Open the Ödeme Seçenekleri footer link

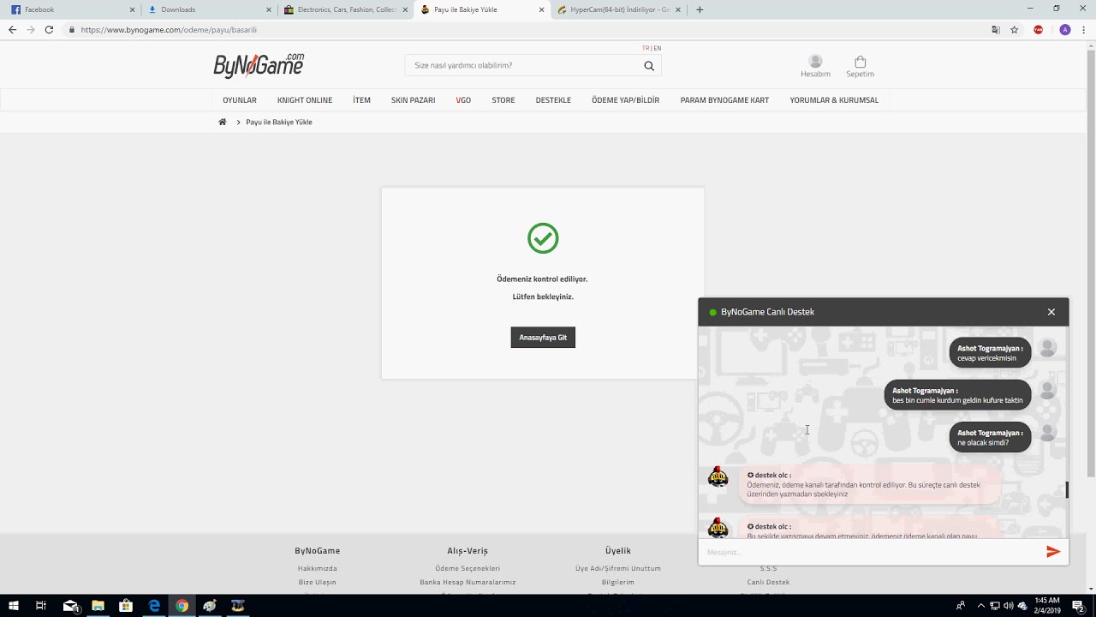click(x=468, y=568)
